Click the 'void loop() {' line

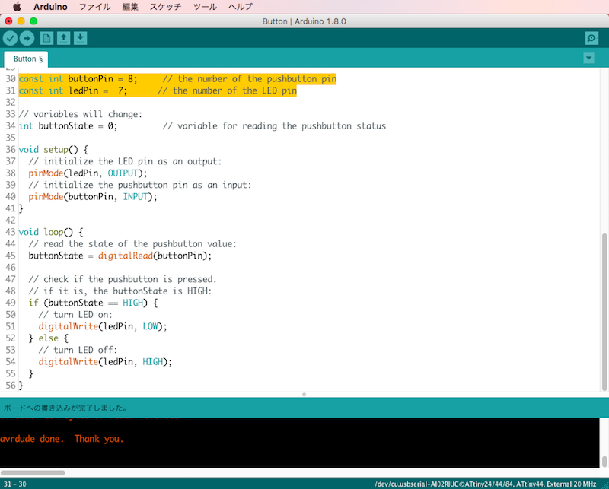(51, 232)
